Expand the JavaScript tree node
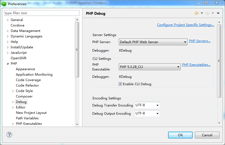The width and height of the screenshot is (225, 145). pyautogui.click(x=8, y=53)
